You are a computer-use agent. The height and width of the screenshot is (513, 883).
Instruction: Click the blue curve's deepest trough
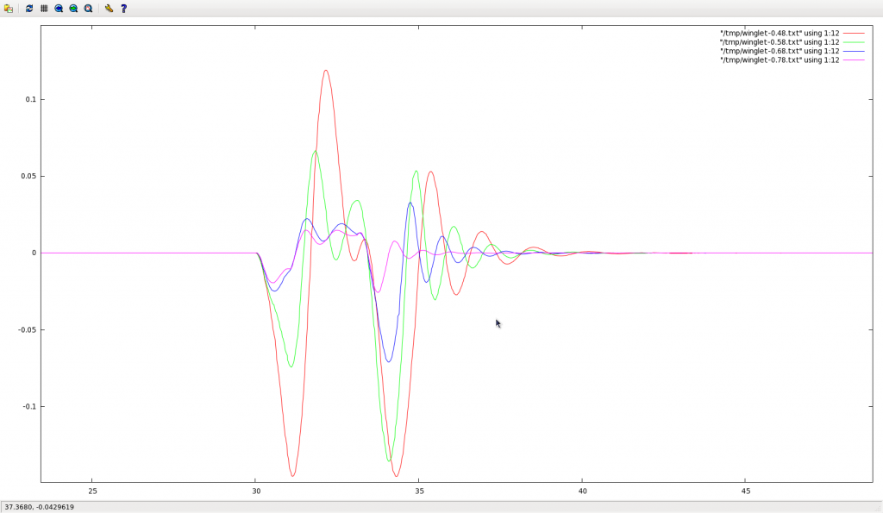388,363
